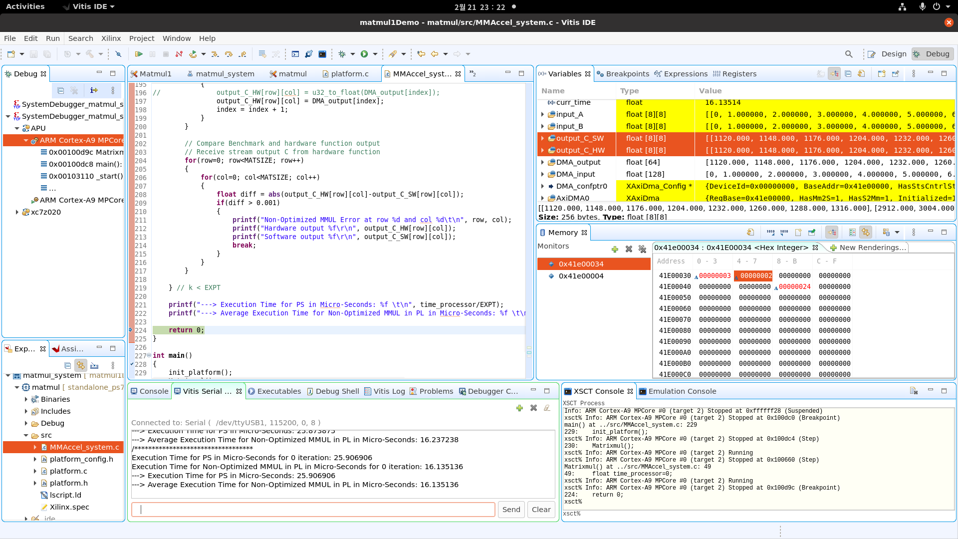This screenshot has width=958, height=539.
Task: Click the Send button
Action: click(511, 510)
